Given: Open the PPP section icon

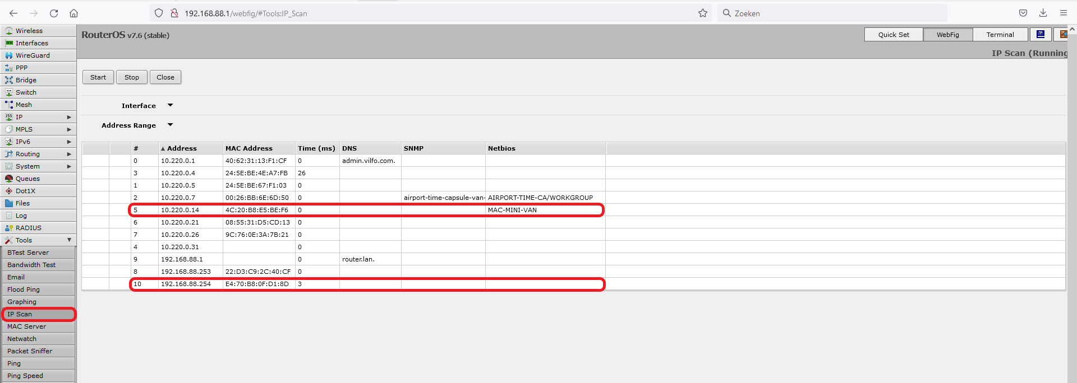Looking at the screenshot, I should click(x=9, y=68).
